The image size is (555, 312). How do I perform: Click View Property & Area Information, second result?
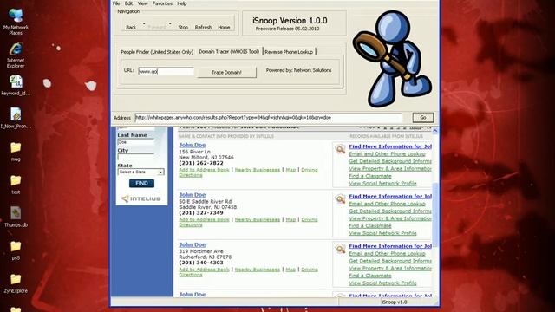(x=390, y=218)
